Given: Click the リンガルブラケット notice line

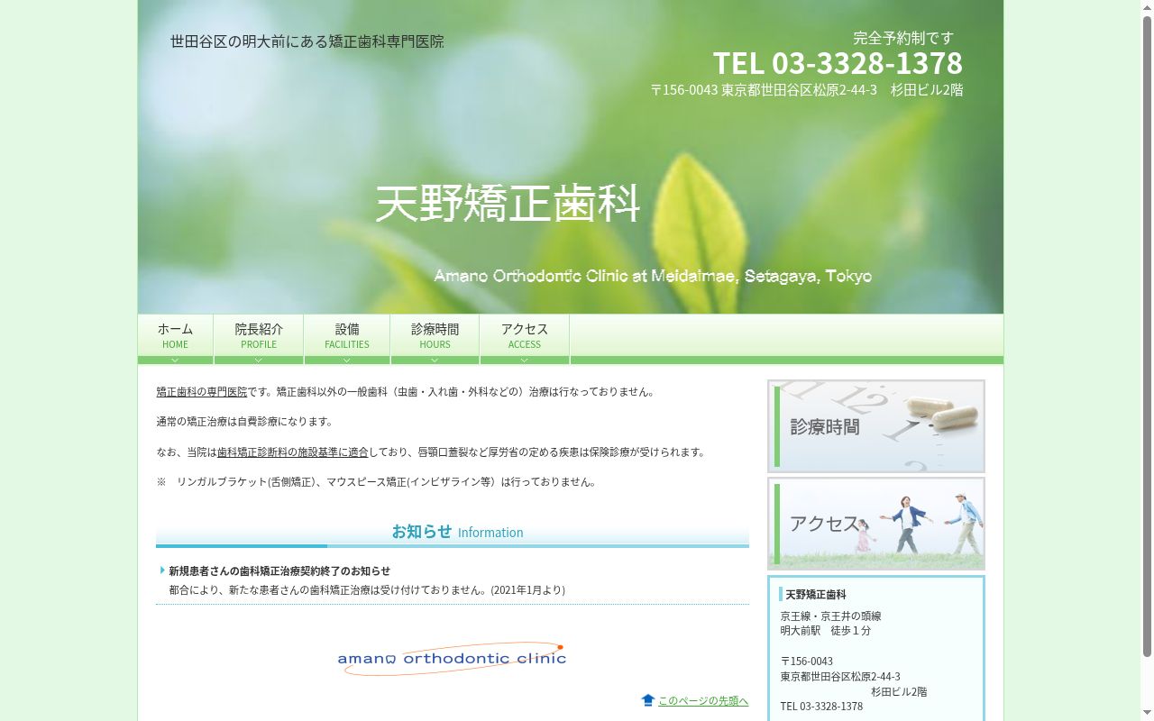Looking at the screenshot, I should coord(378,482).
